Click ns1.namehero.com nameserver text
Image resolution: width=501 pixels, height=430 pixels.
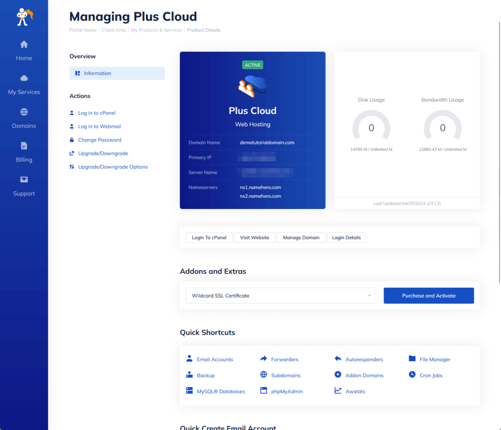[x=260, y=187]
